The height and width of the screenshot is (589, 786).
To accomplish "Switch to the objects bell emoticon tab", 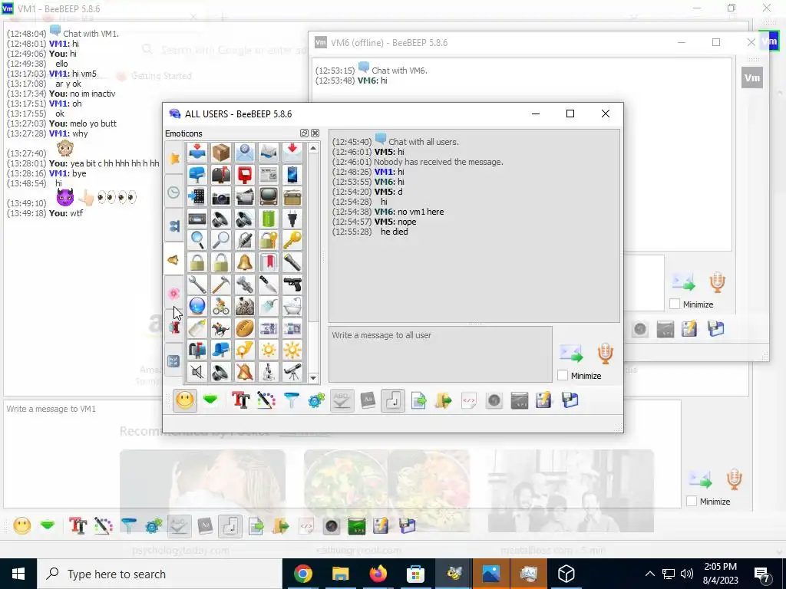I will 174,259.
